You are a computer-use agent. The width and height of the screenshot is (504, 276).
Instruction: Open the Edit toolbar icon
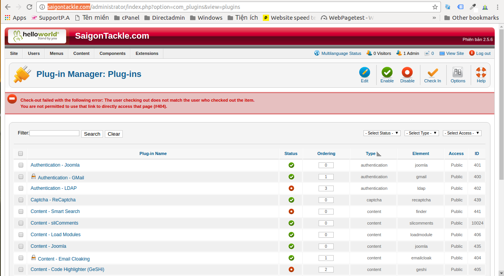364,72
